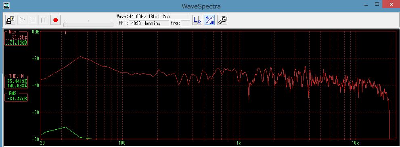
Task: Toggle the L/R channel selection icon
Action: coord(197,20)
